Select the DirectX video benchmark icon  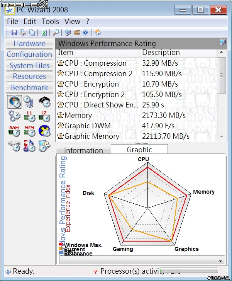[x=44, y=131]
